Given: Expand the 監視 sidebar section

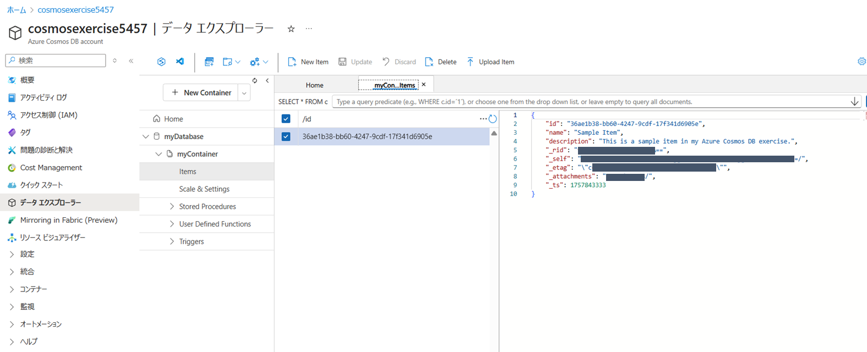Looking at the screenshot, I should tap(12, 307).
